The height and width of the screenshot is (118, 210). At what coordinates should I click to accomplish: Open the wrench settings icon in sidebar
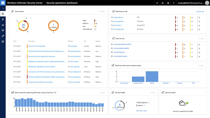3,36
